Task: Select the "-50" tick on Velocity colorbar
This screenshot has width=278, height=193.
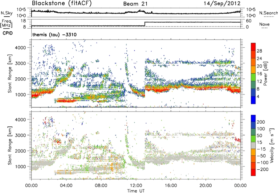Action: coord(261,156)
